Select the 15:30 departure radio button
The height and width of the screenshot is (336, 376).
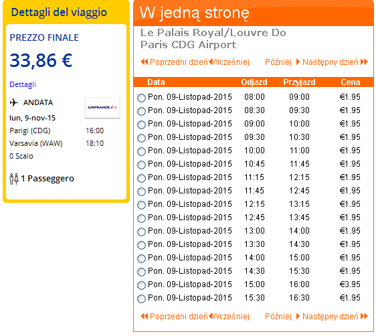[141, 299]
